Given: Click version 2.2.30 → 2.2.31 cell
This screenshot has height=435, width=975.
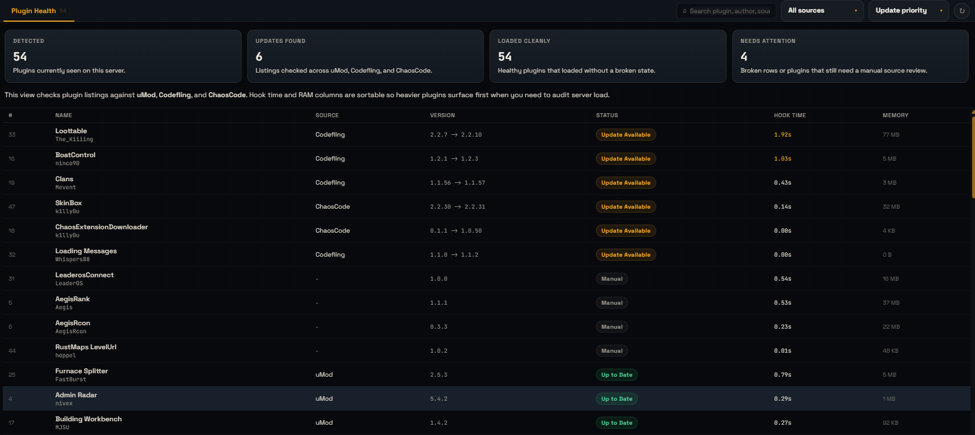Looking at the screenshot, I should tap(457, 207).
